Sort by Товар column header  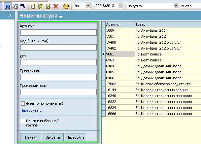(x=168, y=24)
